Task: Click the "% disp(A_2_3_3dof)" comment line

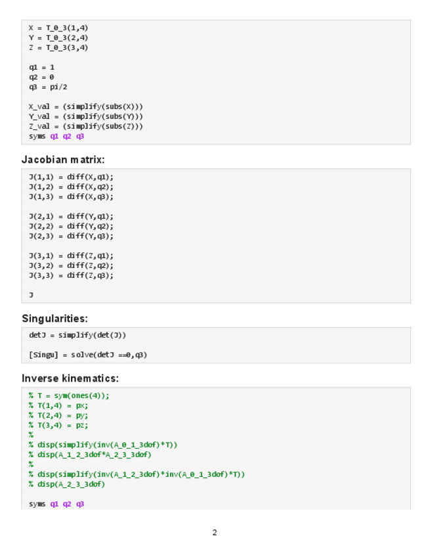Action: coord(66,484)
